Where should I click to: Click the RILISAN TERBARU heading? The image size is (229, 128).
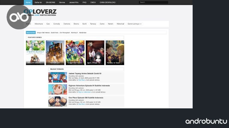tap(57, 69)
